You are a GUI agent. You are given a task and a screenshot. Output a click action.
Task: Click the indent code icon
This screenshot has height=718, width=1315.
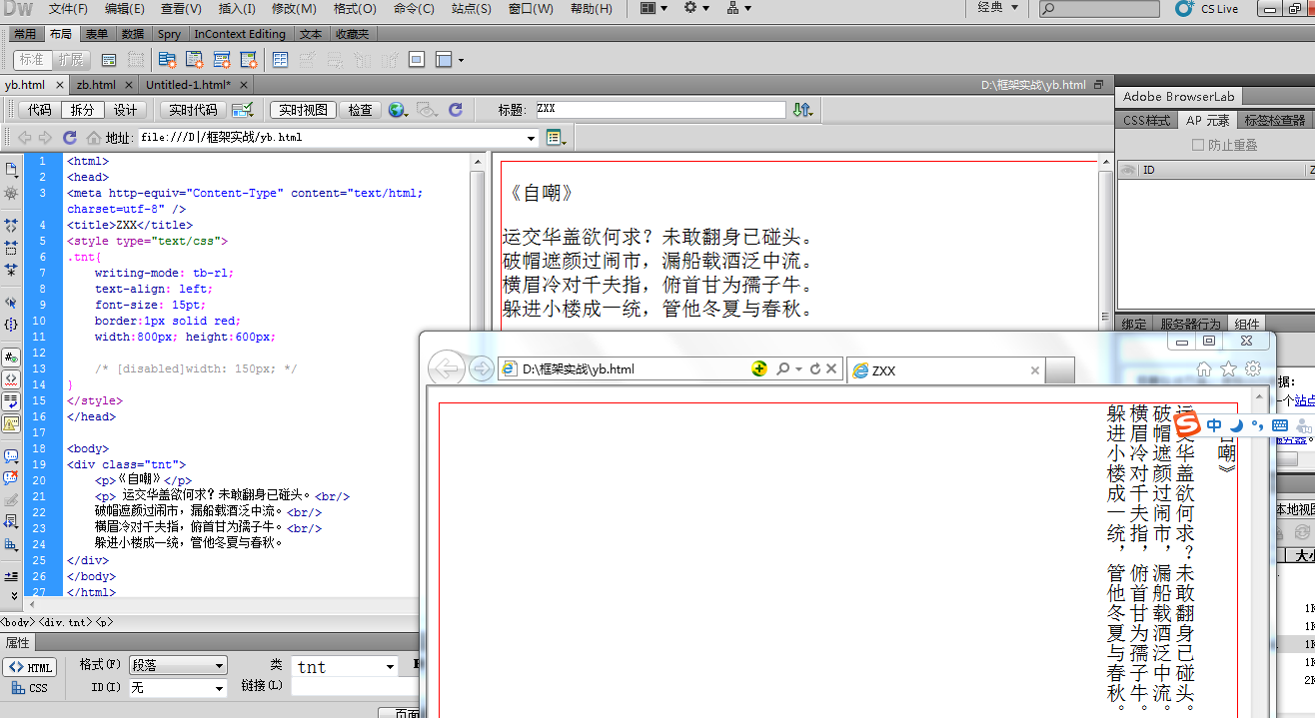coord(11,576)
